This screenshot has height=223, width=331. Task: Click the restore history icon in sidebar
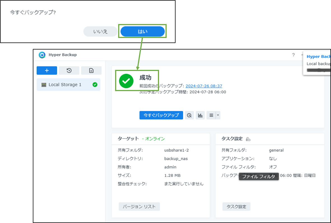pos(69,70)
